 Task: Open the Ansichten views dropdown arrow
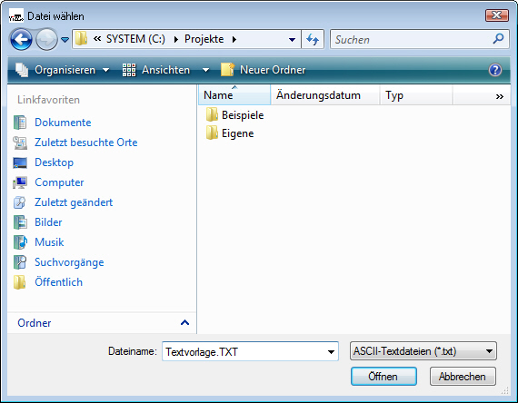tap(205, 70)
